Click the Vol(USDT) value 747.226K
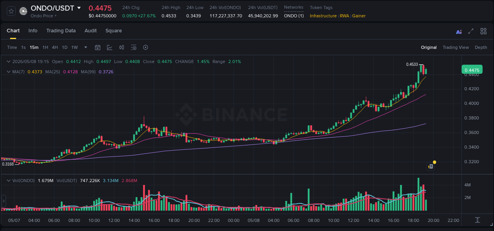 (x=90, y=181)
